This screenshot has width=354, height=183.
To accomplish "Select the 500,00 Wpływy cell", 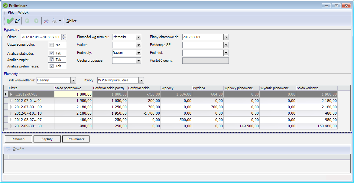I will [176, 119].
